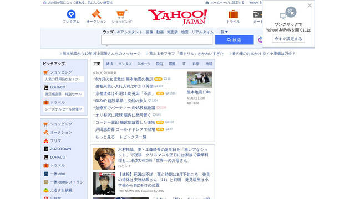
Task: Click LOHACO icon in ピックアップ panel
Action: click(x=46, y=87)
